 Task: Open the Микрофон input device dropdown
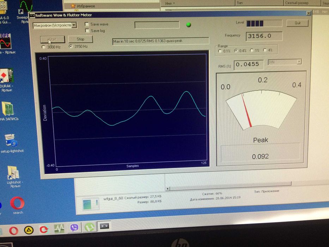55,25
